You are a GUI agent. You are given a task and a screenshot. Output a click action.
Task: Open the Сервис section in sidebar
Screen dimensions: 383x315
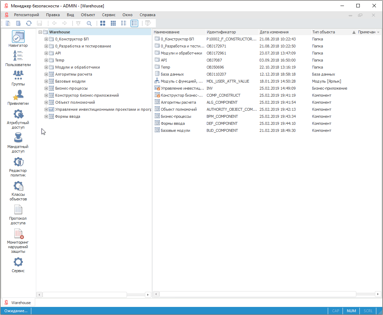click(18, 265)
